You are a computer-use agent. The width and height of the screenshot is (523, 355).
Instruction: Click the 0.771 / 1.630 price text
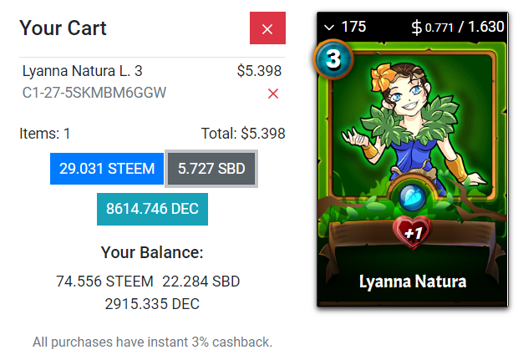pyautogui.click(x=465, y=27)
